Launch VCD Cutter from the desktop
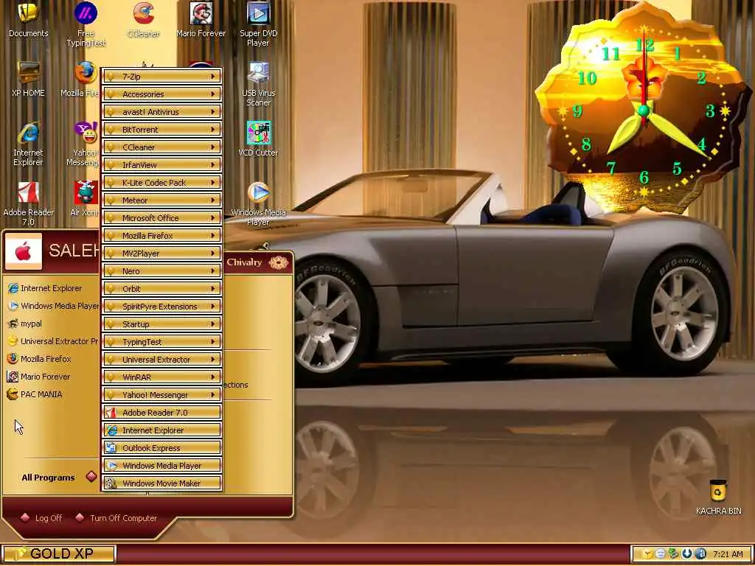The width and height of the screenshot is (755, 566). point(258,139)
